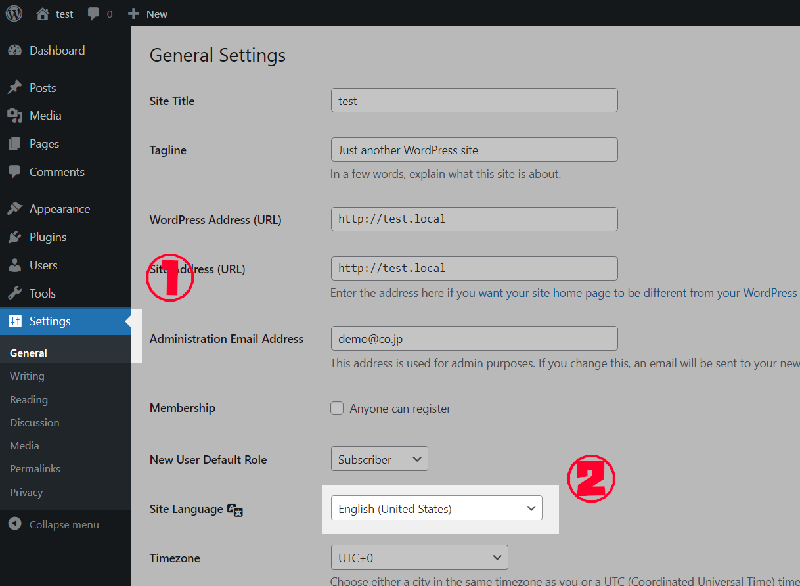Open the Site Language dropdown
The height and width of the screenshot is (586, 800).
coord(437,508)
